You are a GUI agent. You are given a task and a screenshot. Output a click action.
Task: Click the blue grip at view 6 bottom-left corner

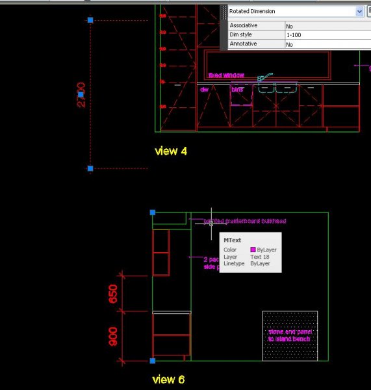(x=153, y=361)
